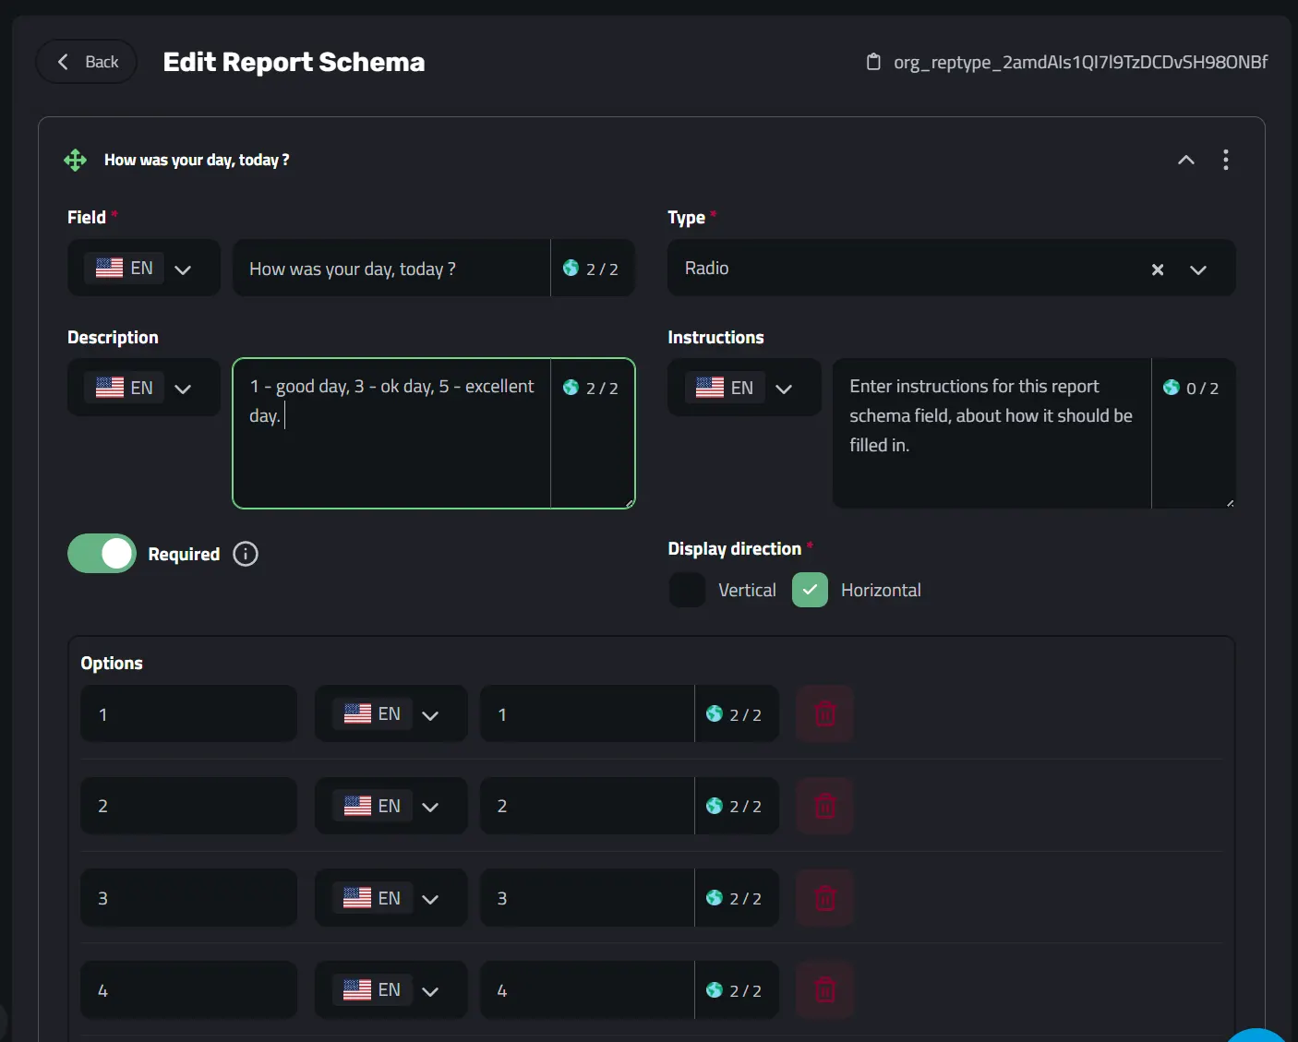Open the three-dot field options menu
The width and height of the screenshot is (1298, 1042).
point(1226,160)
